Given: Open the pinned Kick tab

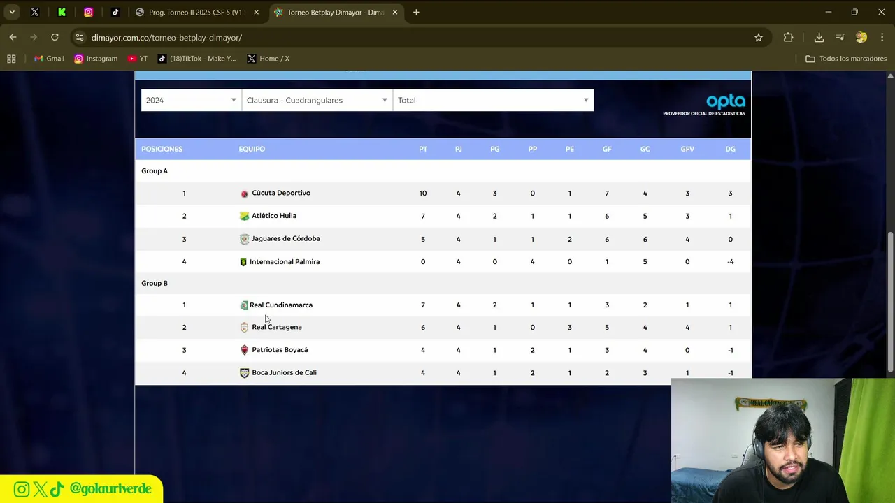Looking at the screenshot, I should 62,12.
